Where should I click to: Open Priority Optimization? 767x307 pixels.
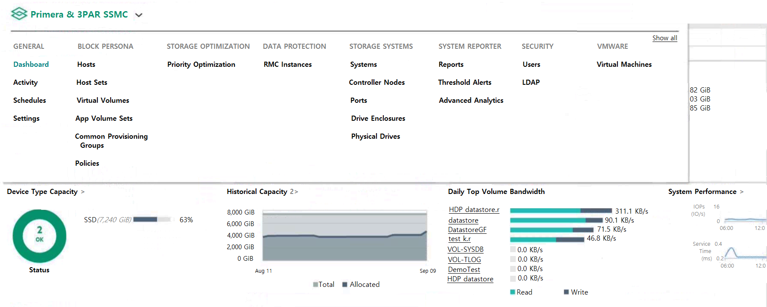[201, 64]
